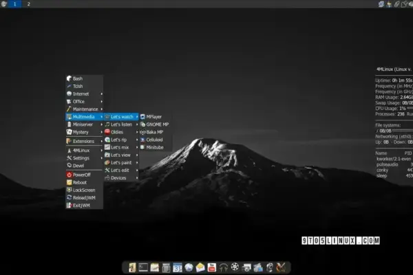Launch Minitube from the submenu
Viewport: 413px width, 275px height.
[156, 147]
